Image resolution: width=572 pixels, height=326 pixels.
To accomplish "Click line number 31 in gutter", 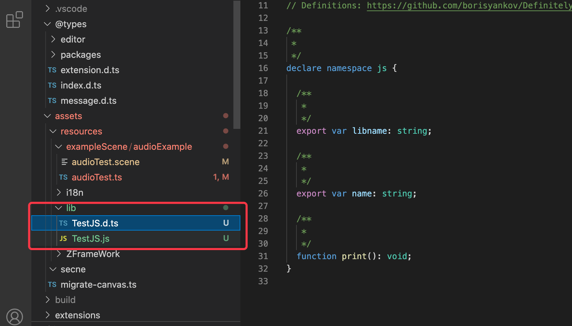I will pos(263,256).
